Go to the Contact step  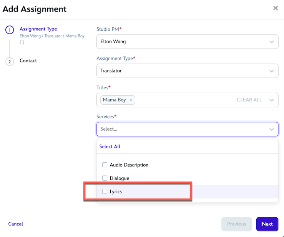click(28, 61)
